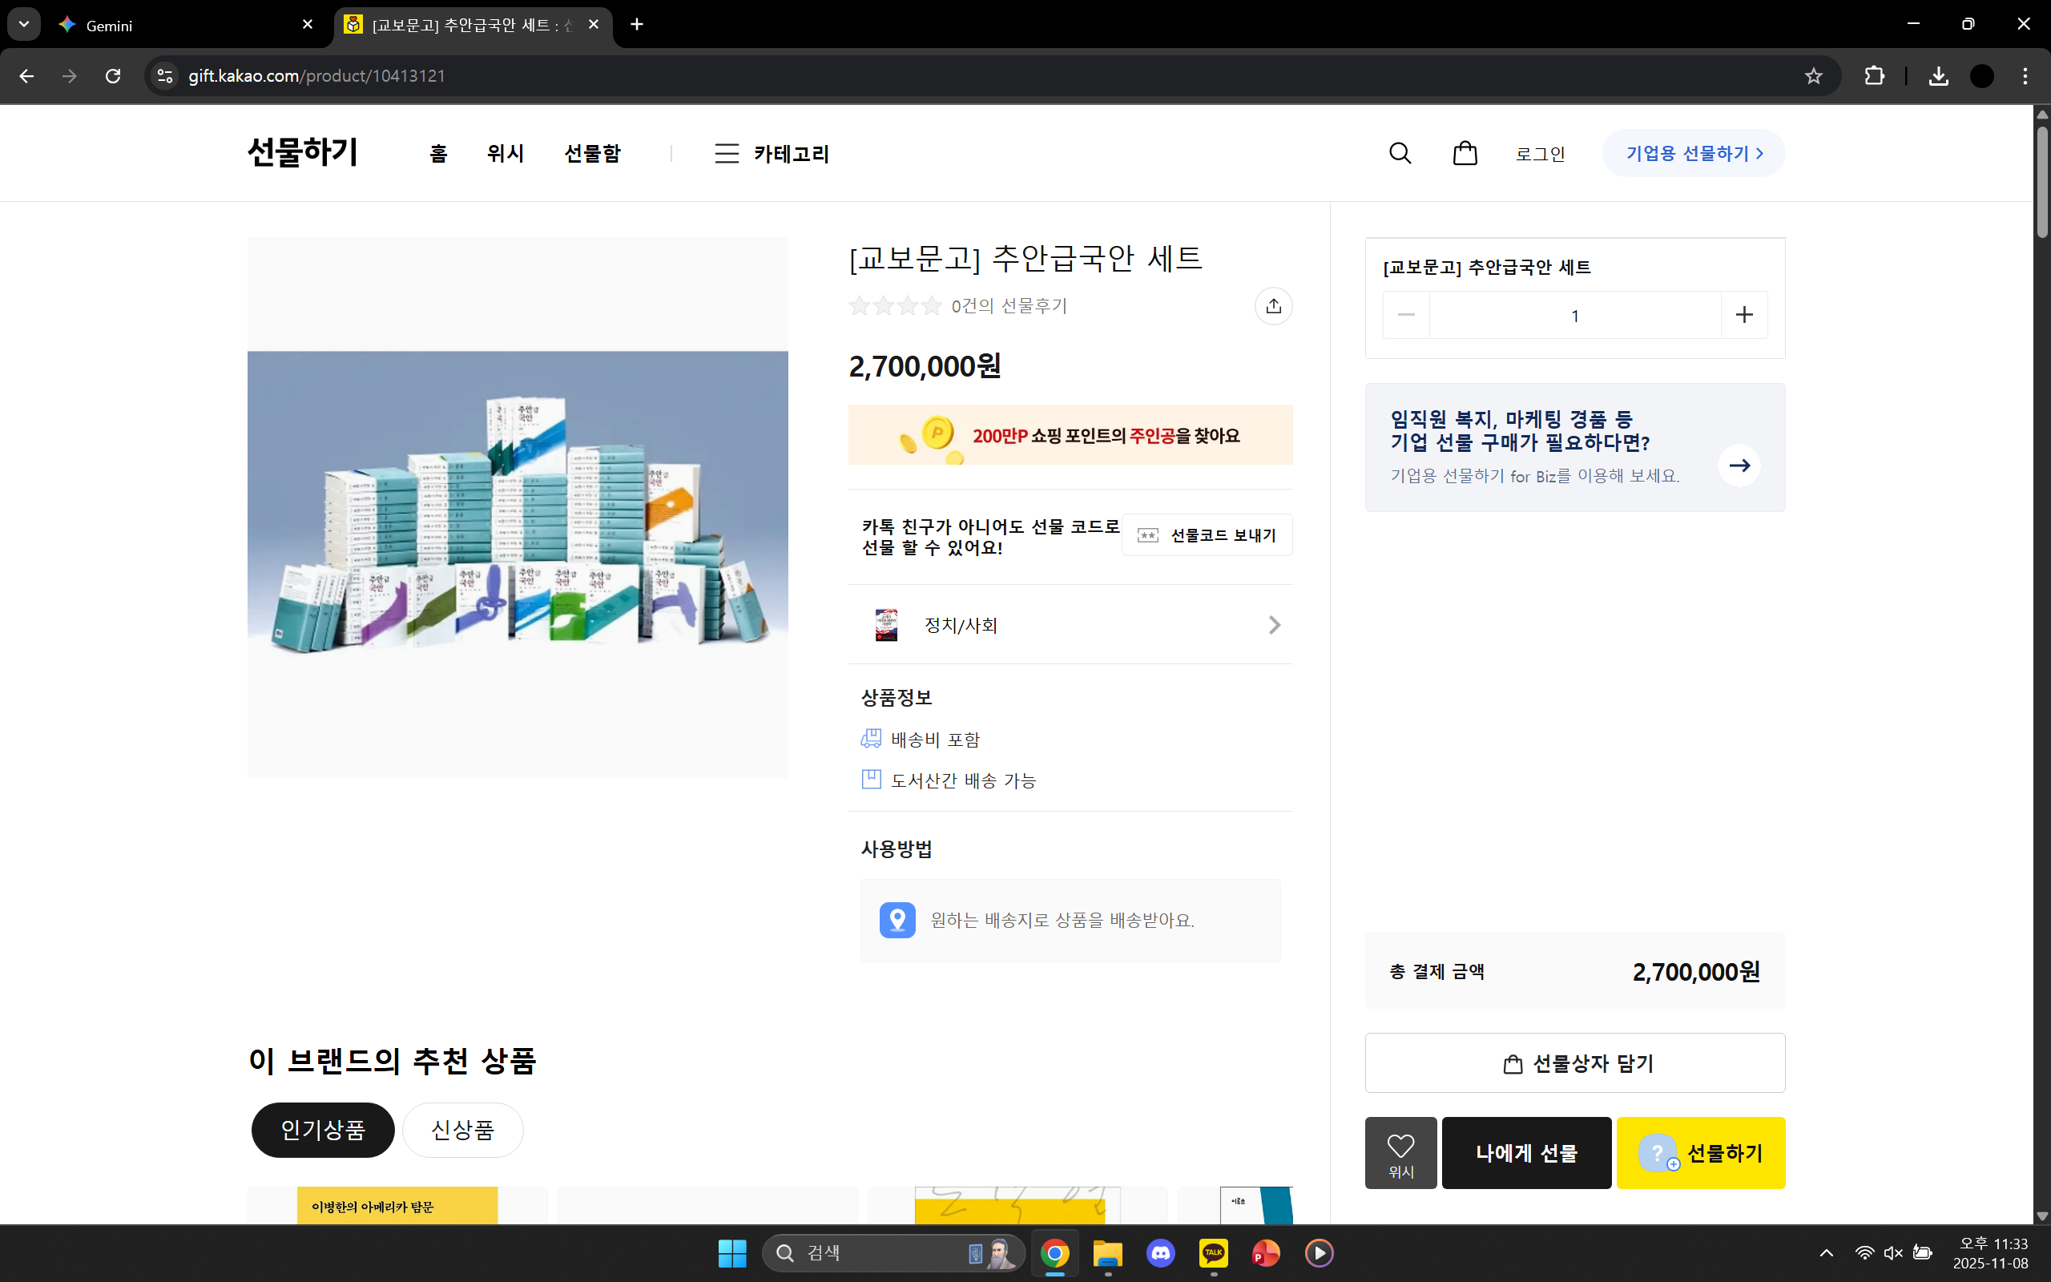Open the shopping bag icon
The image size is (2051, 1282).
pos(1465,154)
